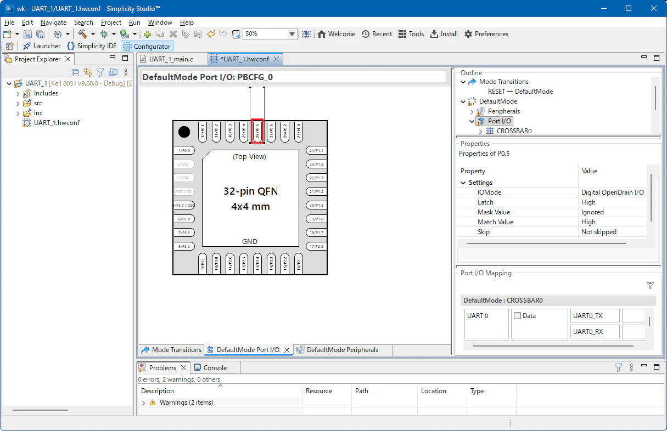The width and height of the screenshot is (667, 431).
Task: Click the Debug bug icon
Action: coord(104,34)
